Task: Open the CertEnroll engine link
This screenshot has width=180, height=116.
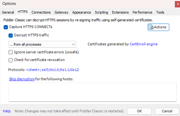Action: coord(144,44)
